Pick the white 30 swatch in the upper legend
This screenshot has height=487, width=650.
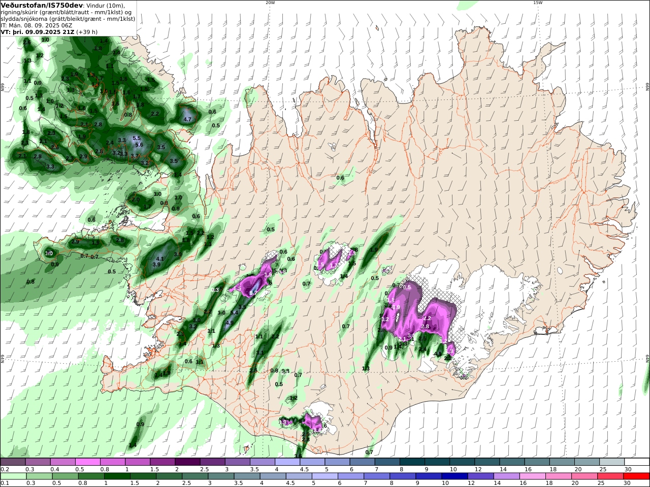click(x=637, y=462)
